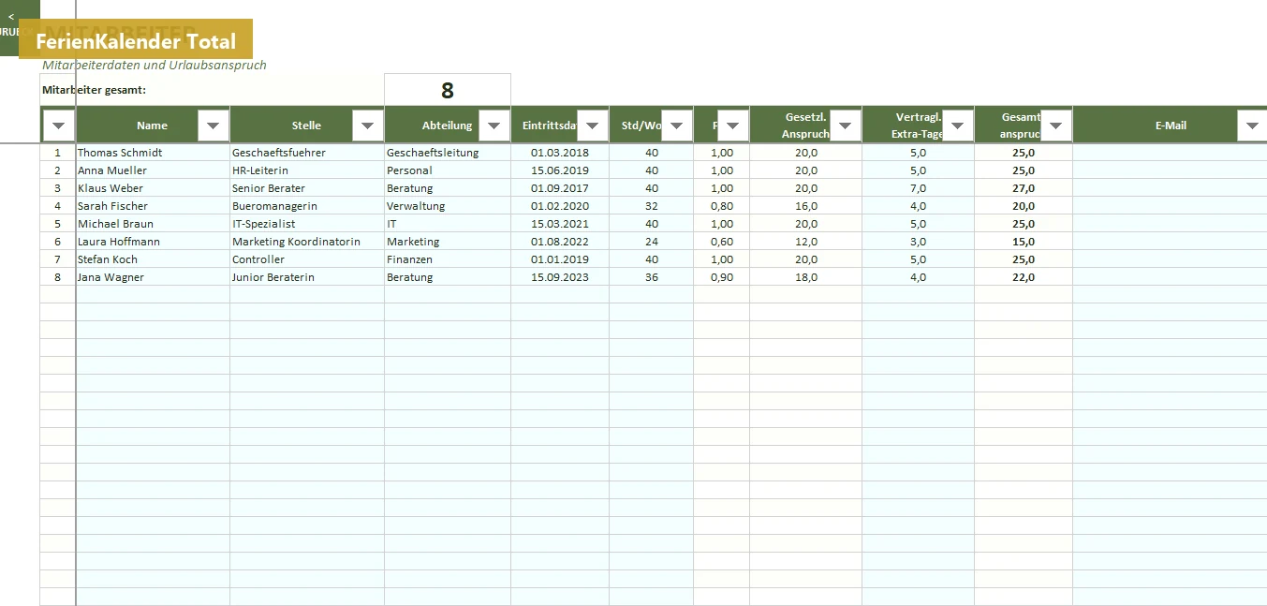This screenshot has height=606, width=1267.
Task: Select the name 'Stefan Koch'
Action: pos(153,259)
